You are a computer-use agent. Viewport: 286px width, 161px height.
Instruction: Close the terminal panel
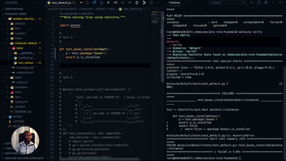280,3
